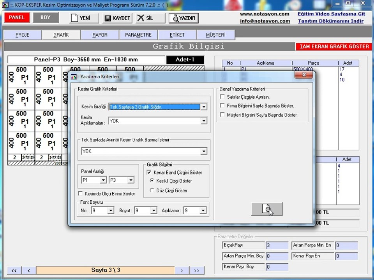The image size is (374, 280).
Task: Open the PARAMETRE tab
Action: [x=138, y=35]
